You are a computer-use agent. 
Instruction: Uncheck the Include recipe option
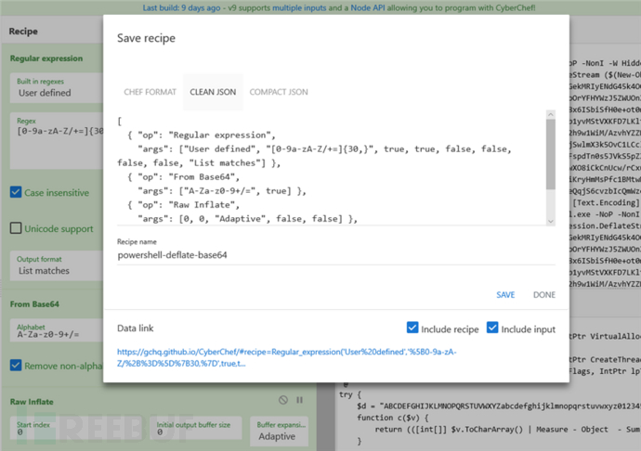coord(412,328)
